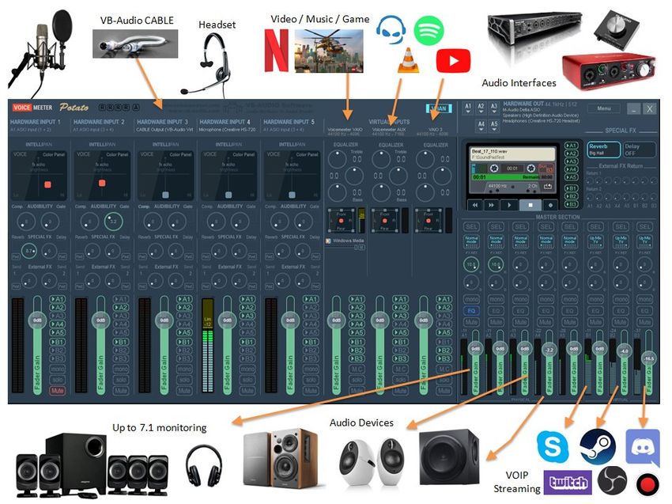Click the M.C button on the Voicemeeter VAIO strip

[357, 369]
